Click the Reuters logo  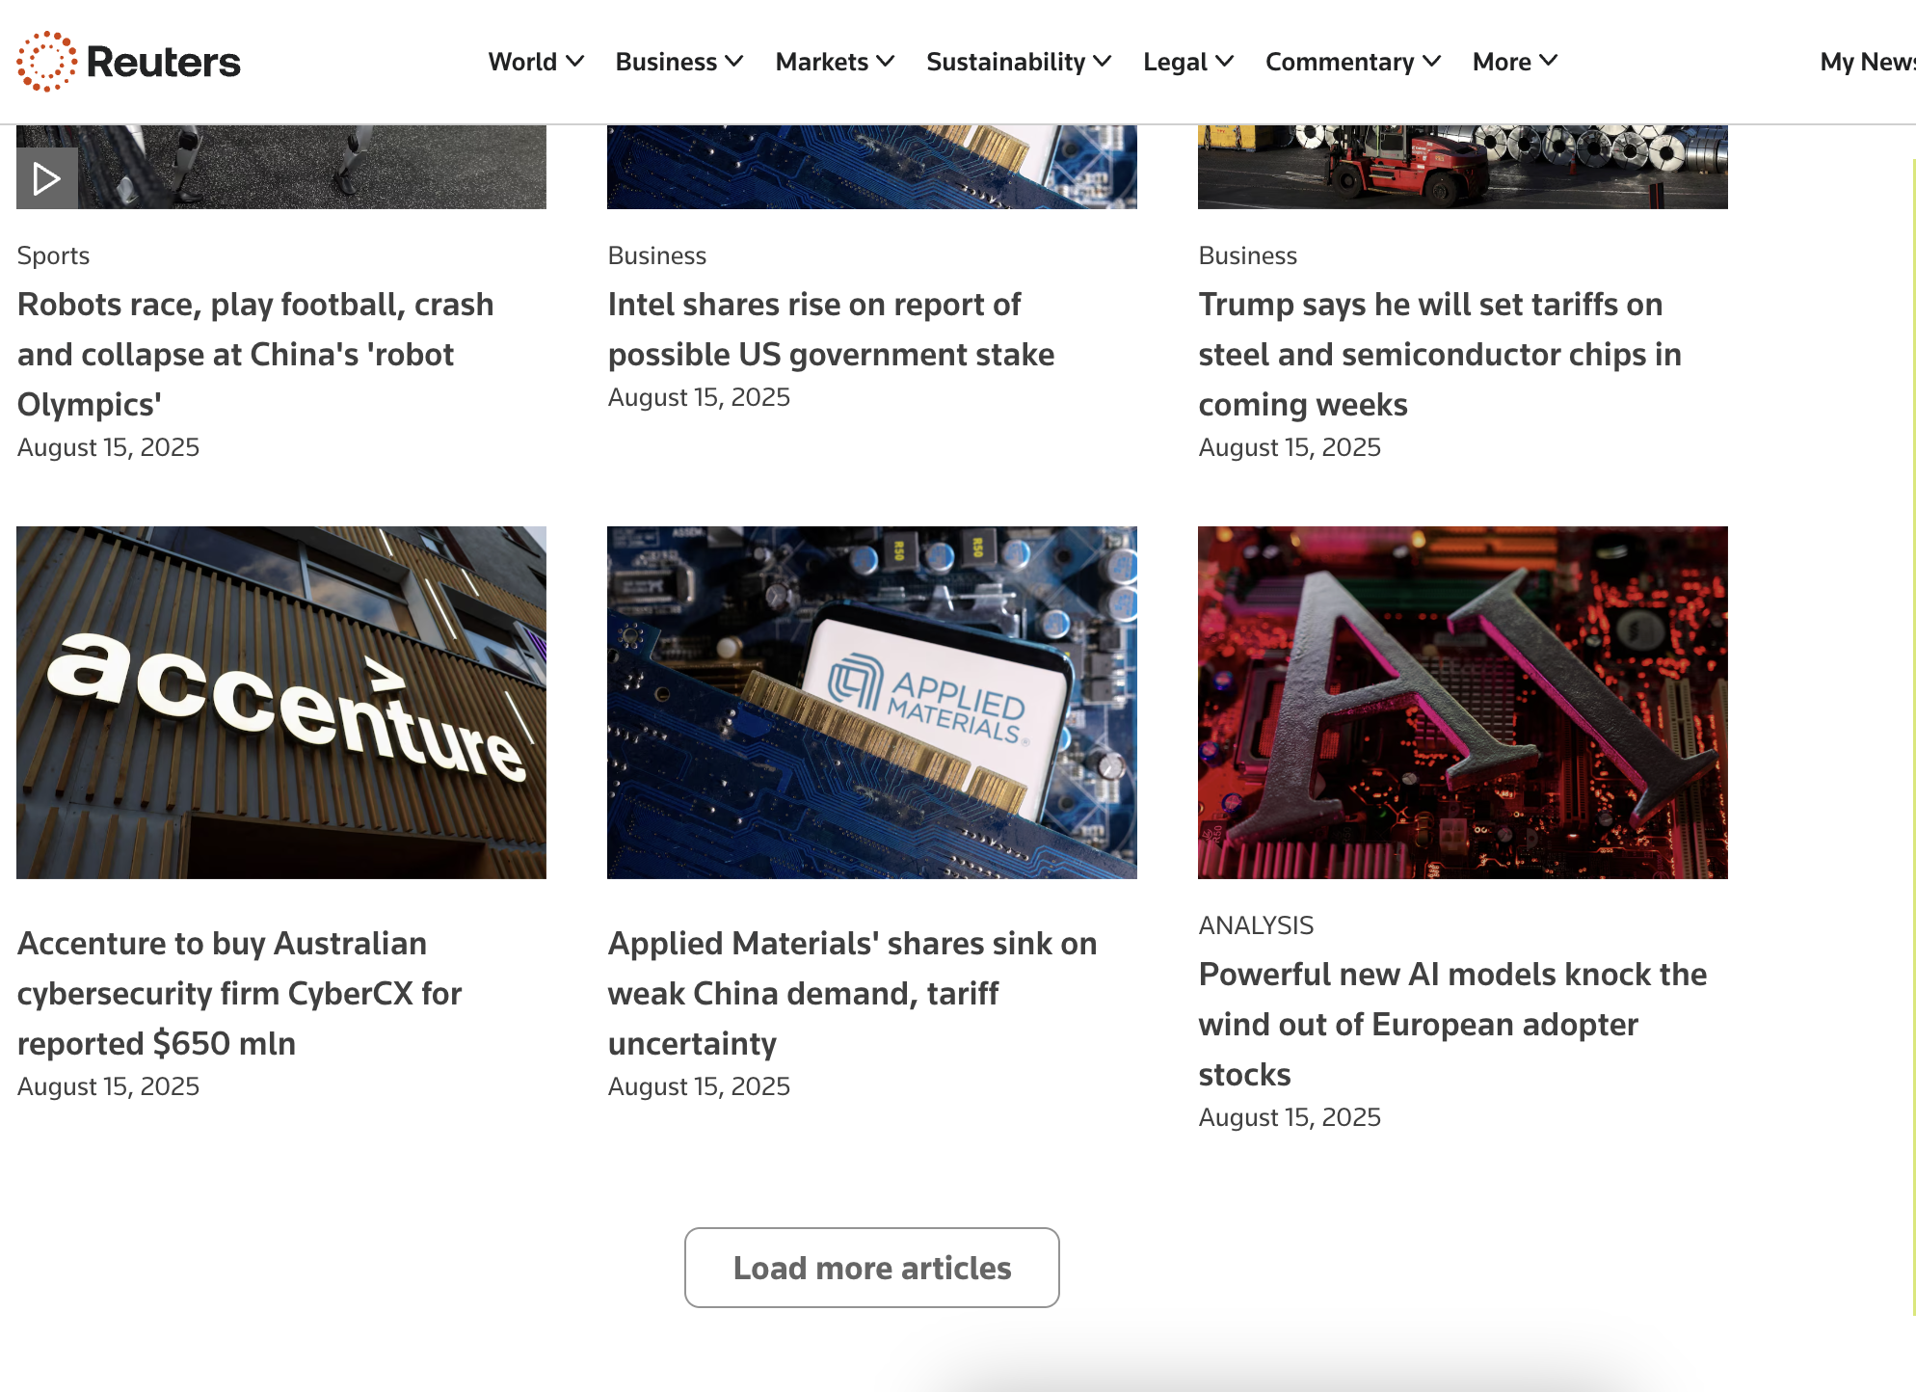point(128,62)
